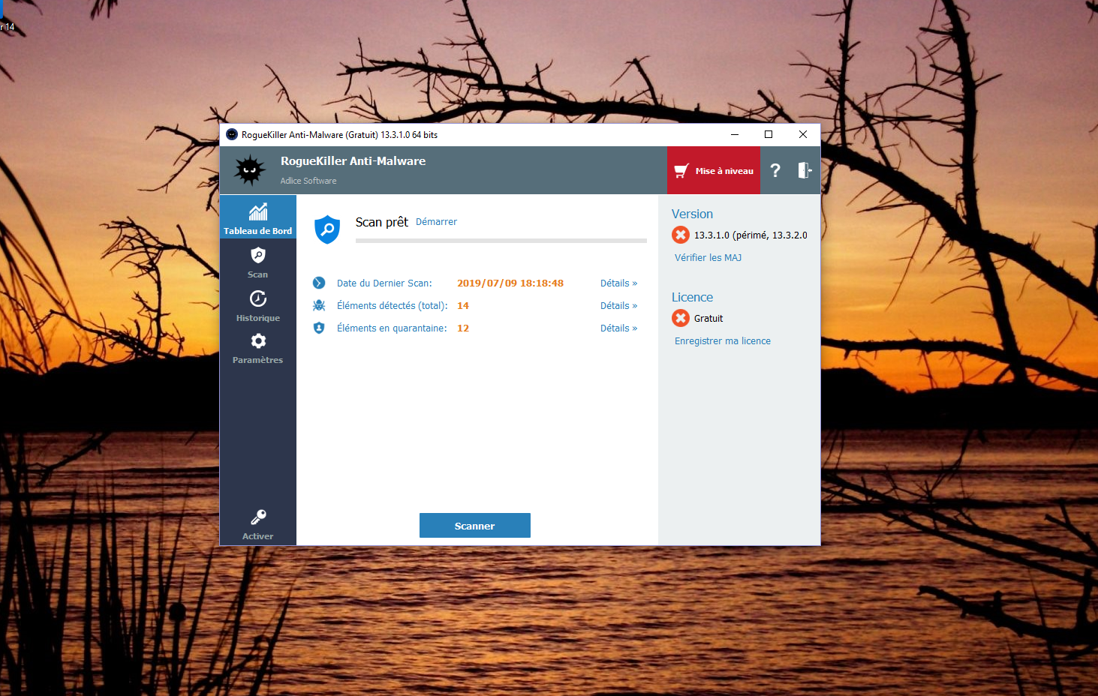The height and width of the screenshot is (696, 1098).
Task: Open the Tableau de Bord dashboard tab
Action: [x=258, y=217]
